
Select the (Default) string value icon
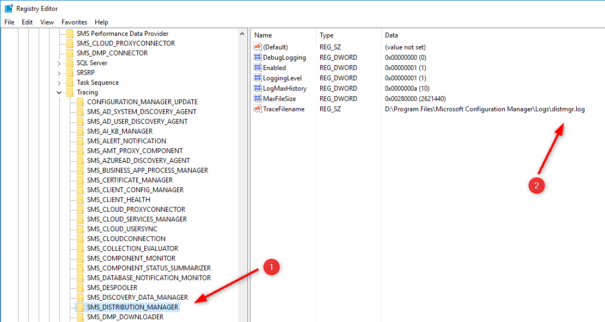(258, 47)
